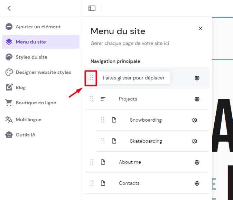Open settings gear for Skateboarding

195,141
